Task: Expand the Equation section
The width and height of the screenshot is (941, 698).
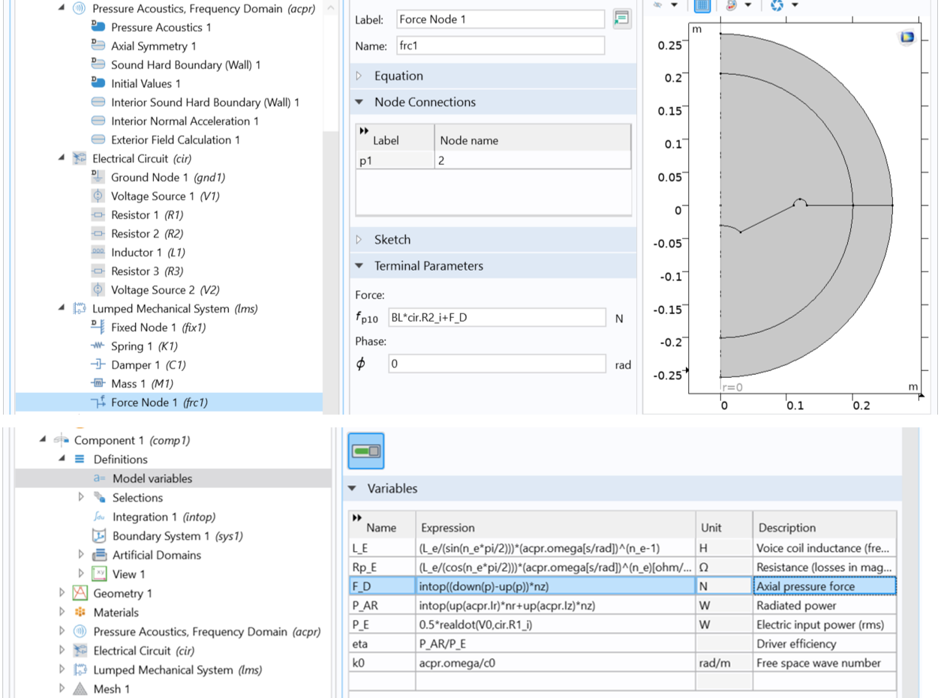Action: [x=360, y=75]
